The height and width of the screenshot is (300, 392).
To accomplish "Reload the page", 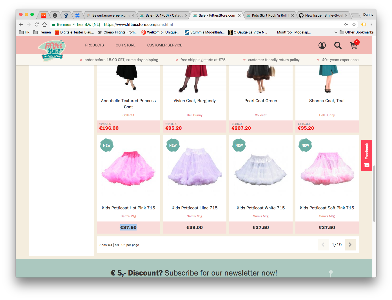I will pos(37,24).
